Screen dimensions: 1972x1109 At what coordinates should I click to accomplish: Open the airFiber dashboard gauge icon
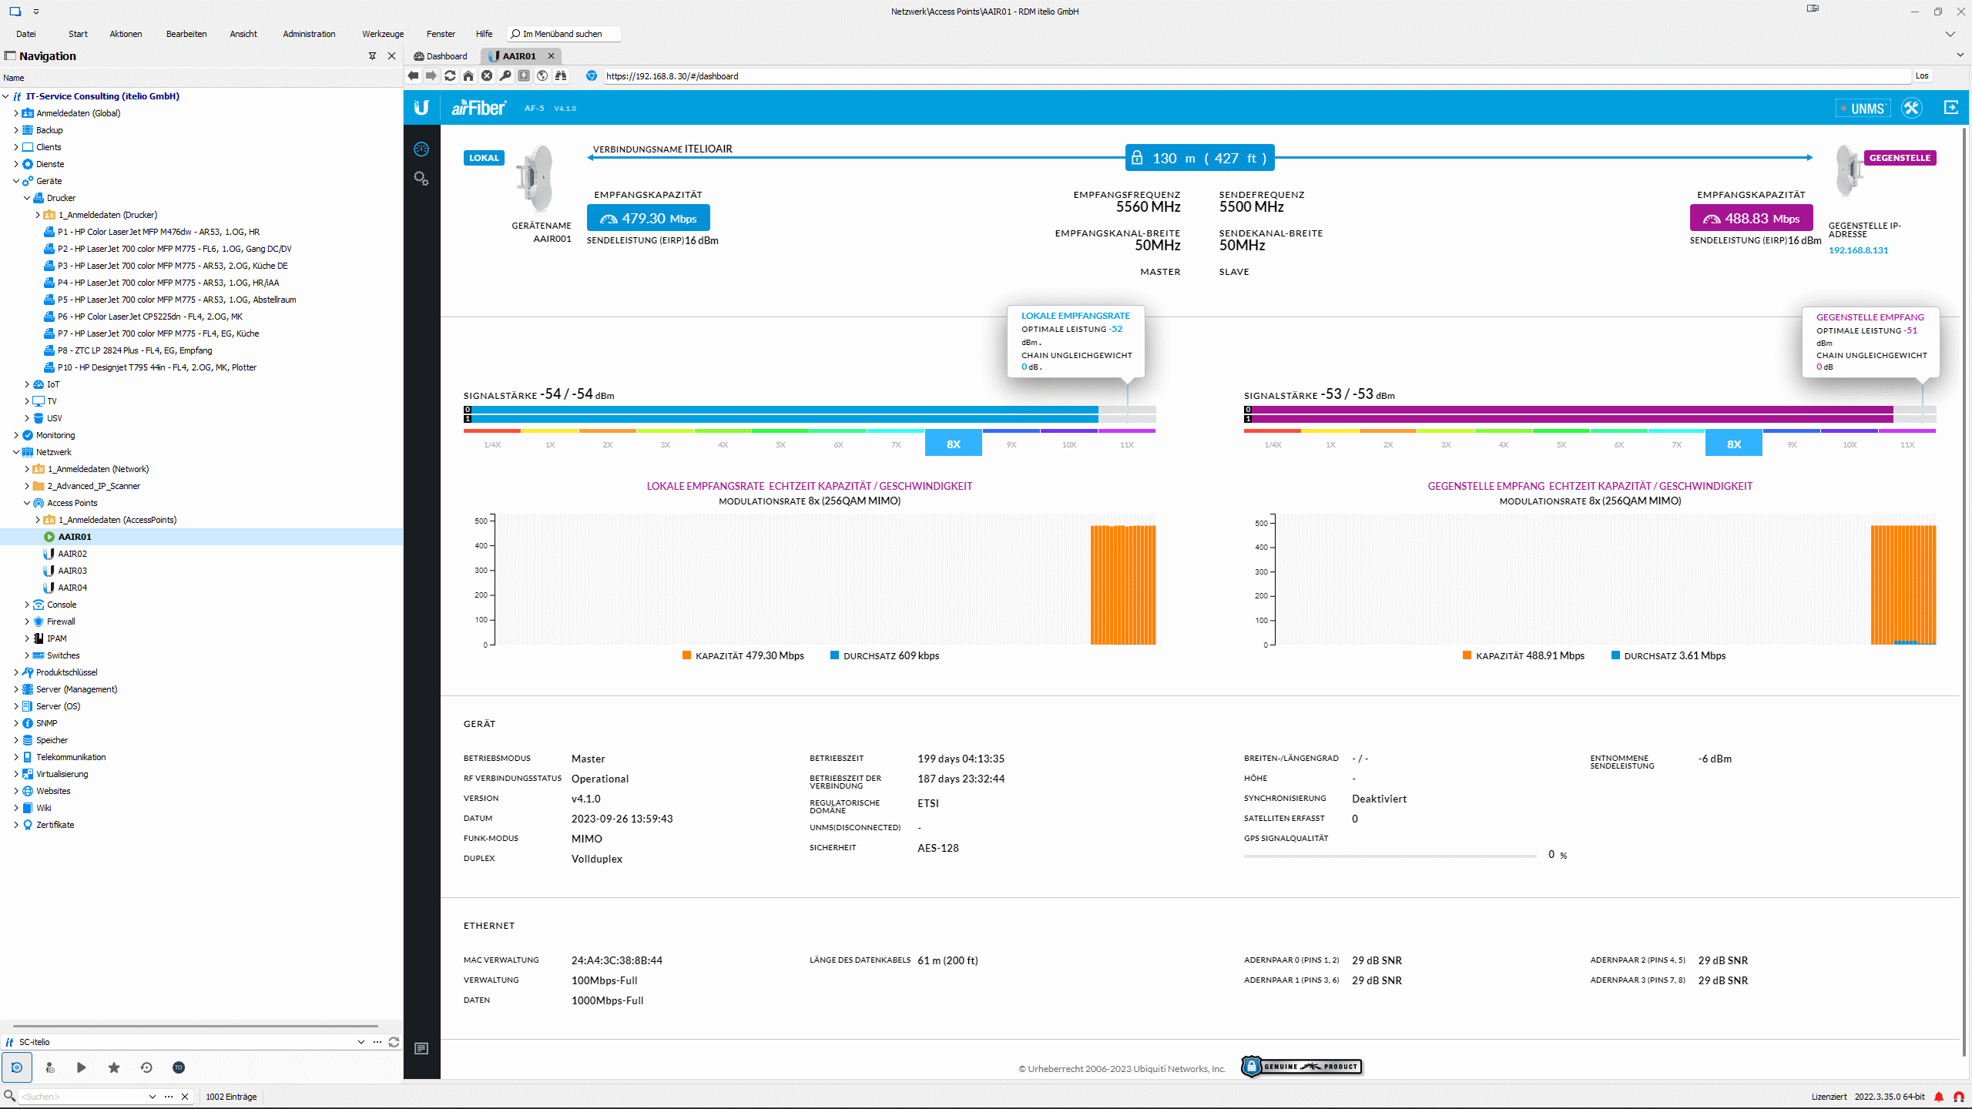pos(421,149)
